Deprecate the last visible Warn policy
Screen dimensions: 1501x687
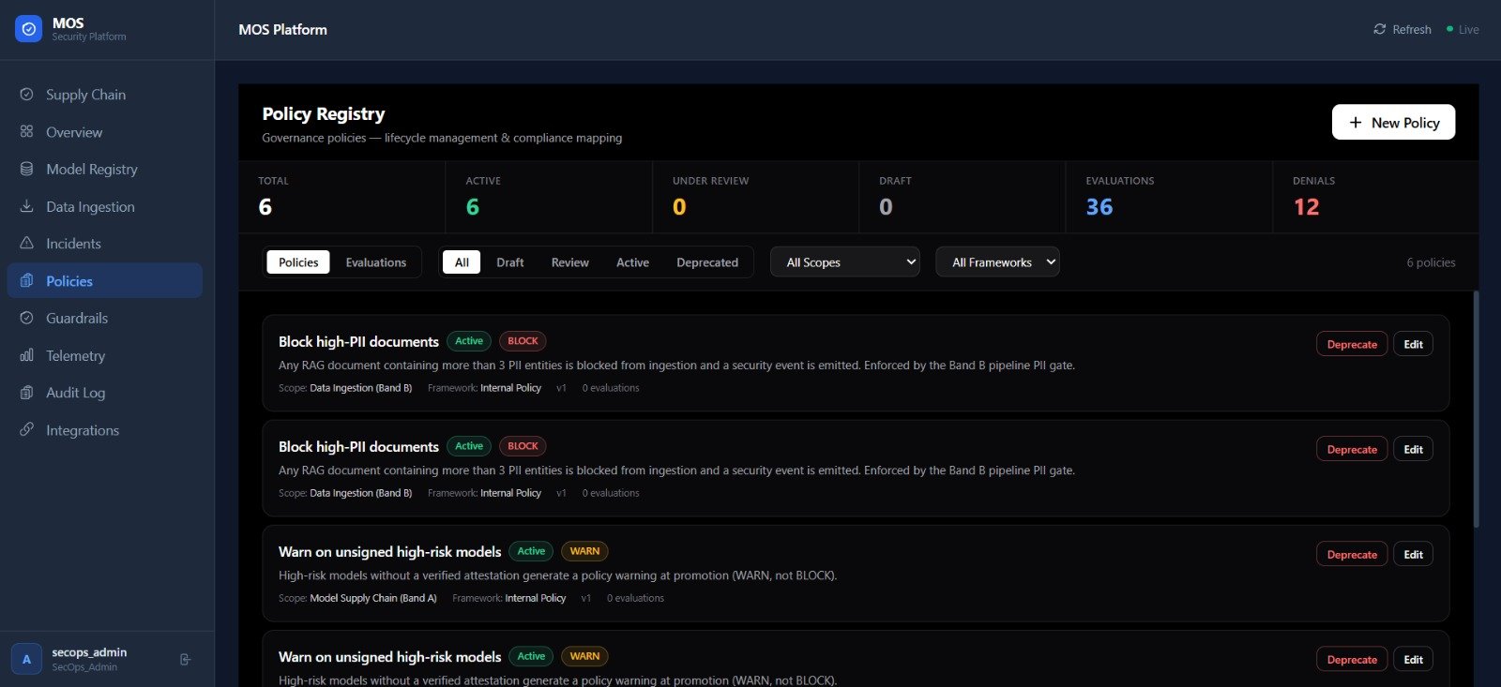point(1352,659)
